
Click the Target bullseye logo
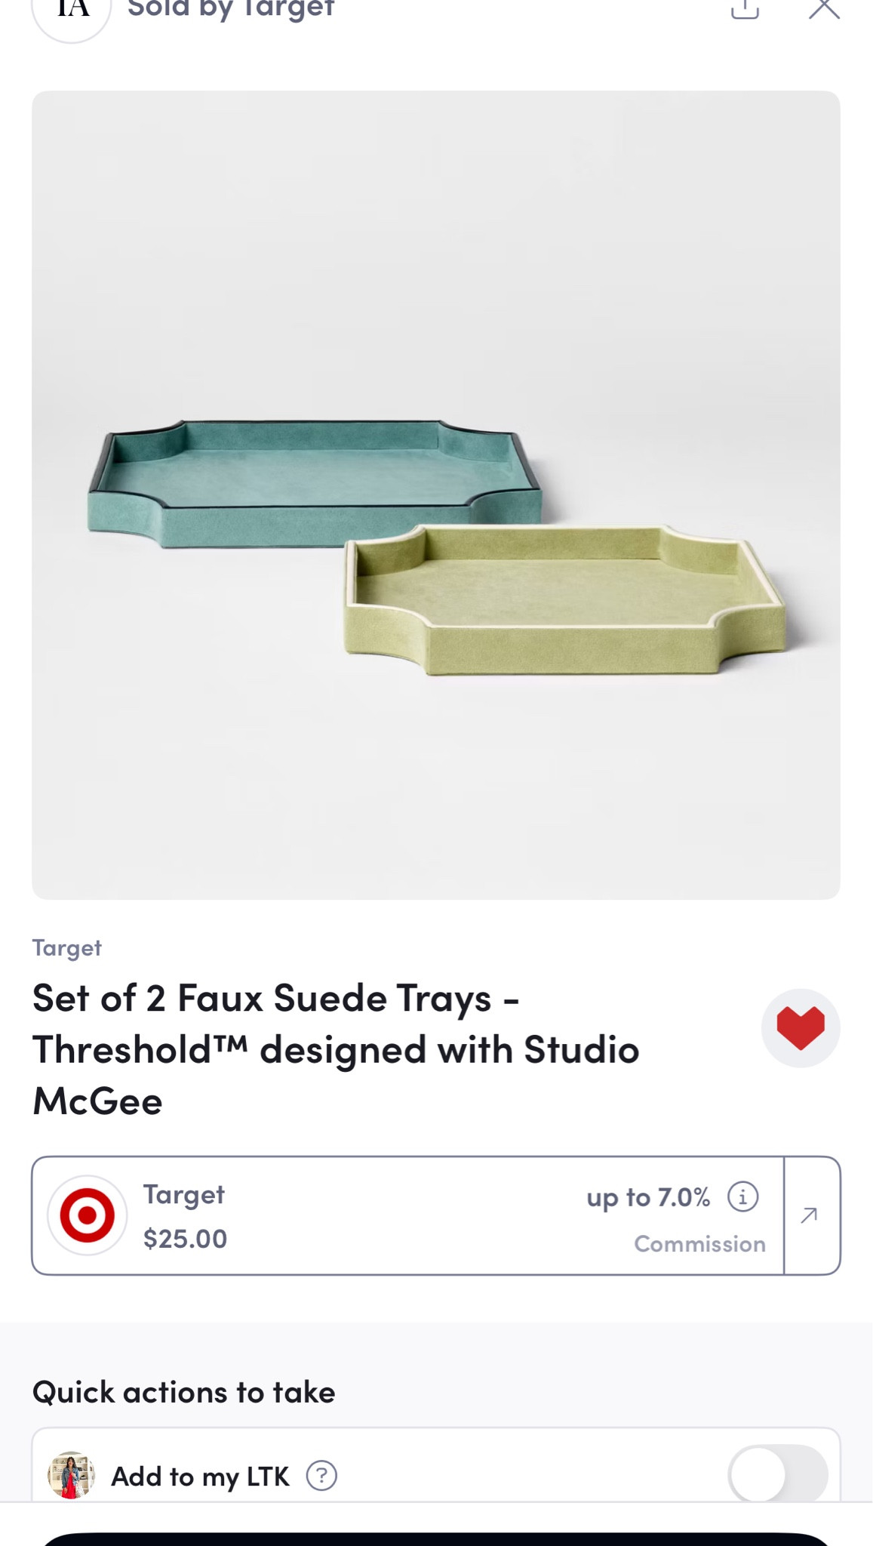tap(88, 1215)
